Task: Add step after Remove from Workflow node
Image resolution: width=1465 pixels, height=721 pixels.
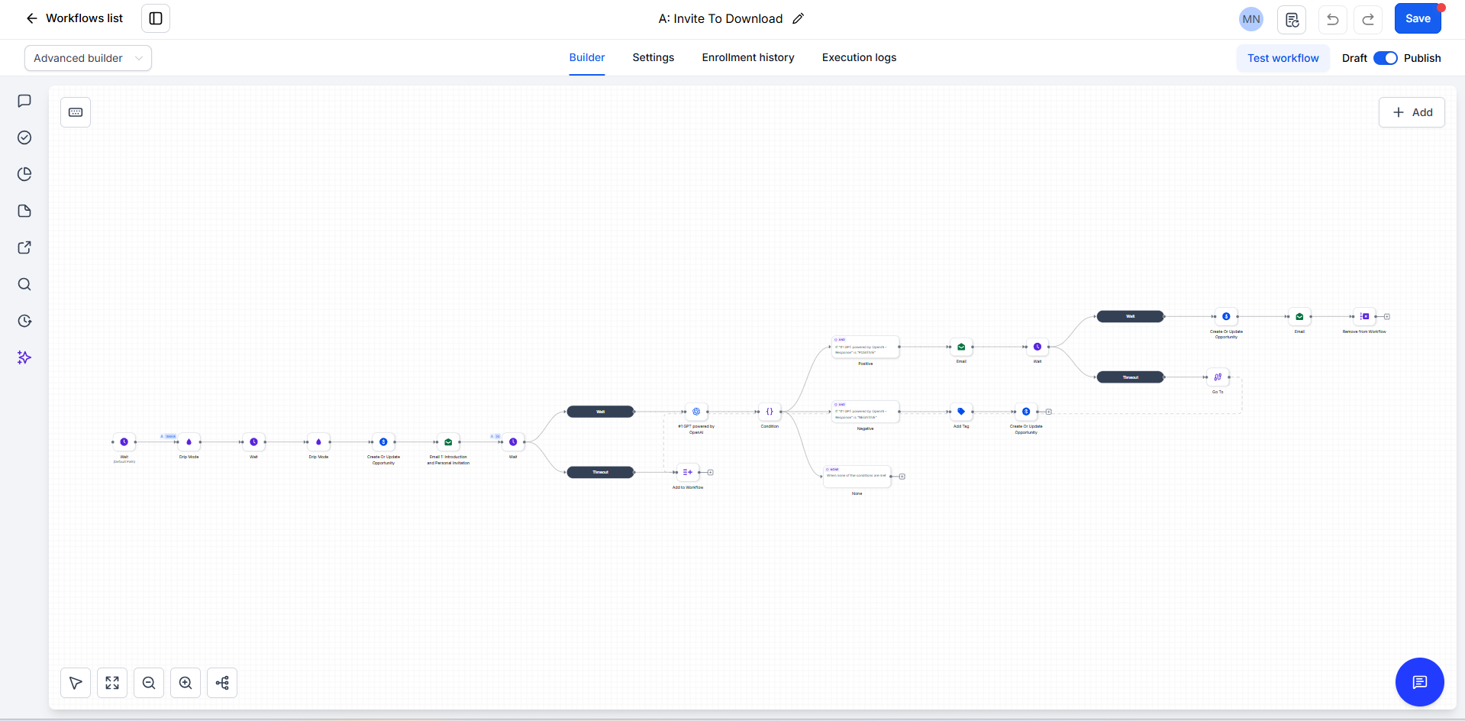Action: click(1387, 316)
